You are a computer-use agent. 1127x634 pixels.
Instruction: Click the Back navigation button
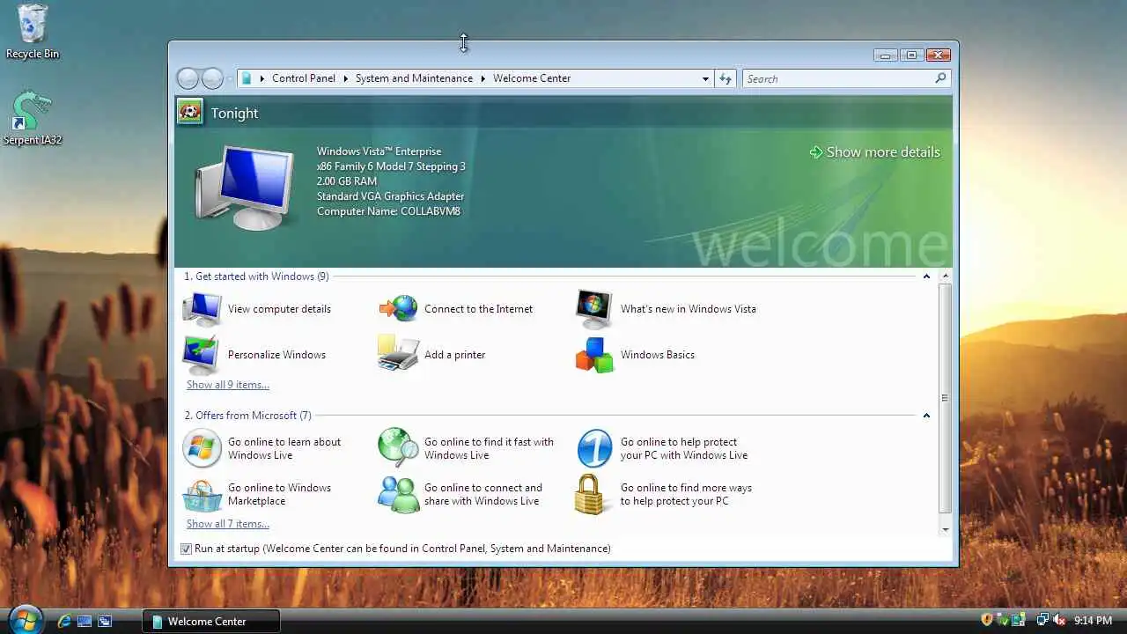(188, 78)
